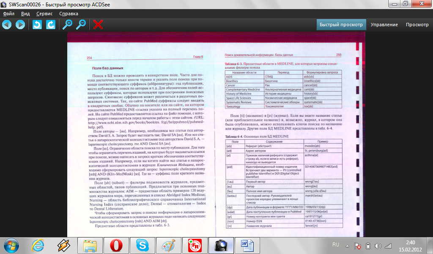This screenshot has width=433, height=254.
Task: Open Paint from the taskbar
Action: pyautogui.click(x=169, y=246)
